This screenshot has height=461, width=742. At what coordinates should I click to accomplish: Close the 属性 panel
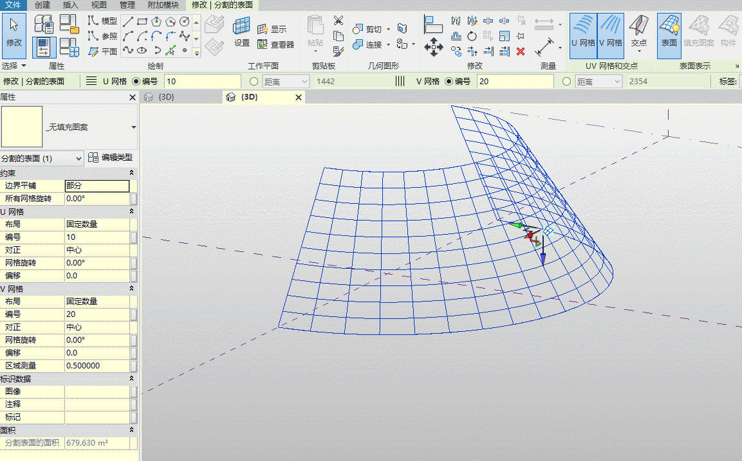coord(133,97)
